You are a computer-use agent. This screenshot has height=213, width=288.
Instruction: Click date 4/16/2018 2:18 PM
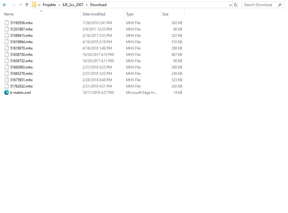(97, 42)
